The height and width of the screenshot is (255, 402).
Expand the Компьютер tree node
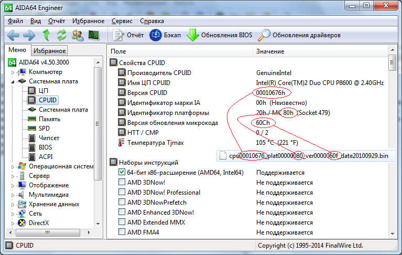[13, 72]
